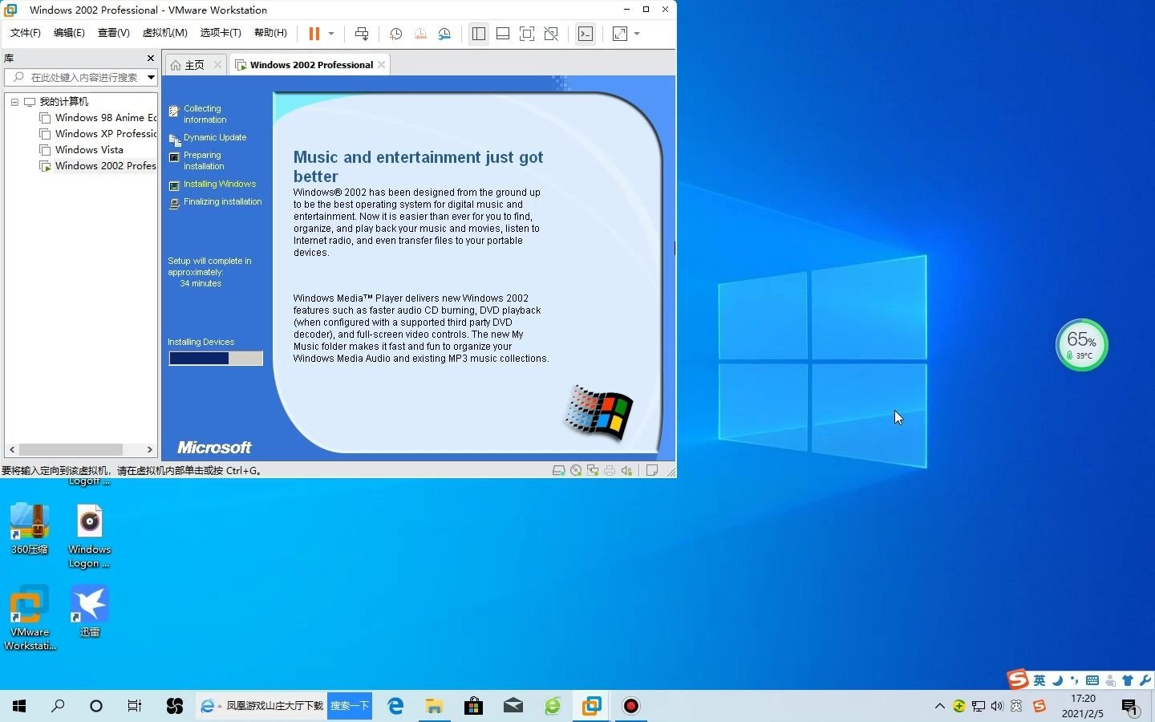Click the library horizontal scrollbar thumb
The image size is (1155, 722).
click(71, 449)
